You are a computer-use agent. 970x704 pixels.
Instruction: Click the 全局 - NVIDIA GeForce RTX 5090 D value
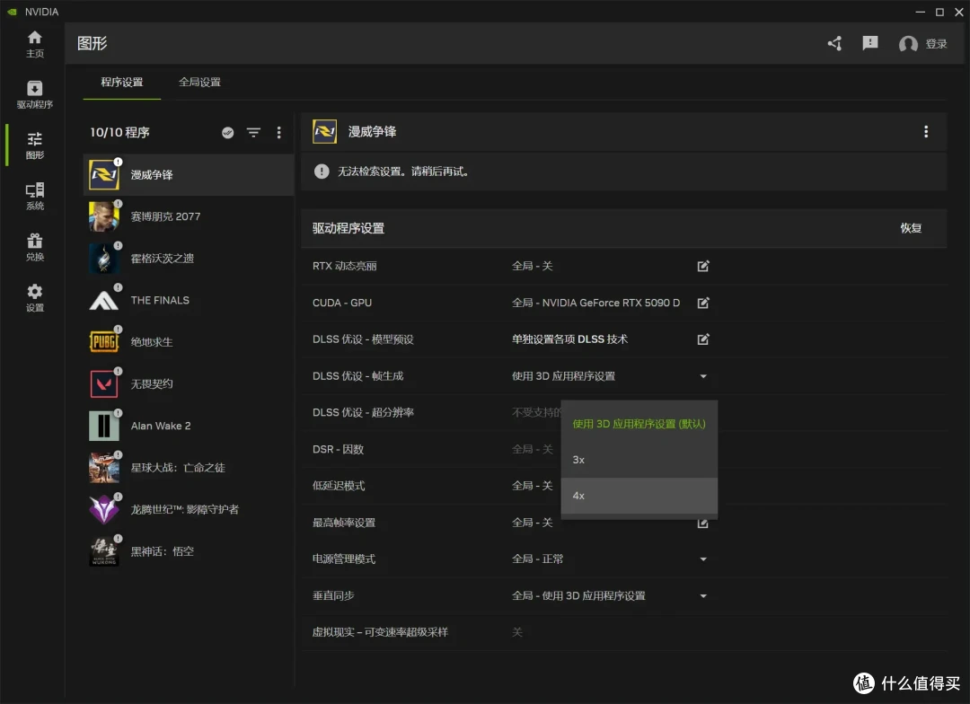click(x=595, y=303)
